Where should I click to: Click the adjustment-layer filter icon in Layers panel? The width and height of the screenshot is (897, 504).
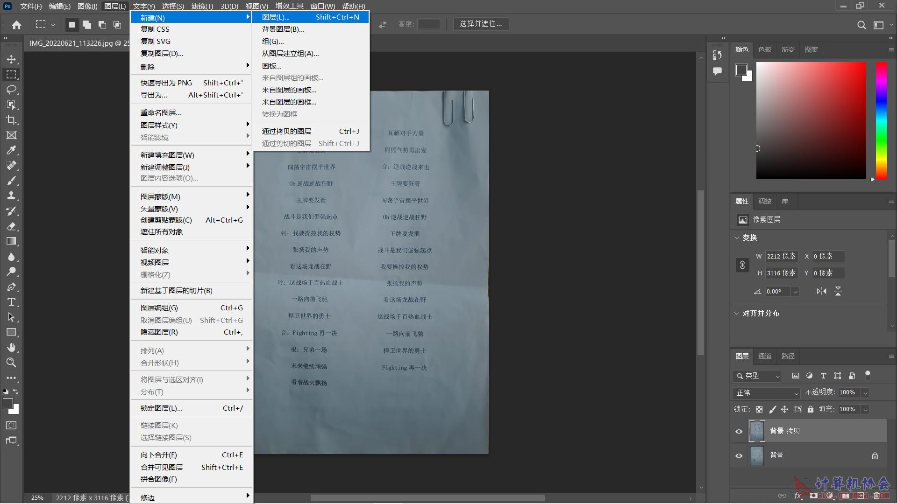click(810, 376)
